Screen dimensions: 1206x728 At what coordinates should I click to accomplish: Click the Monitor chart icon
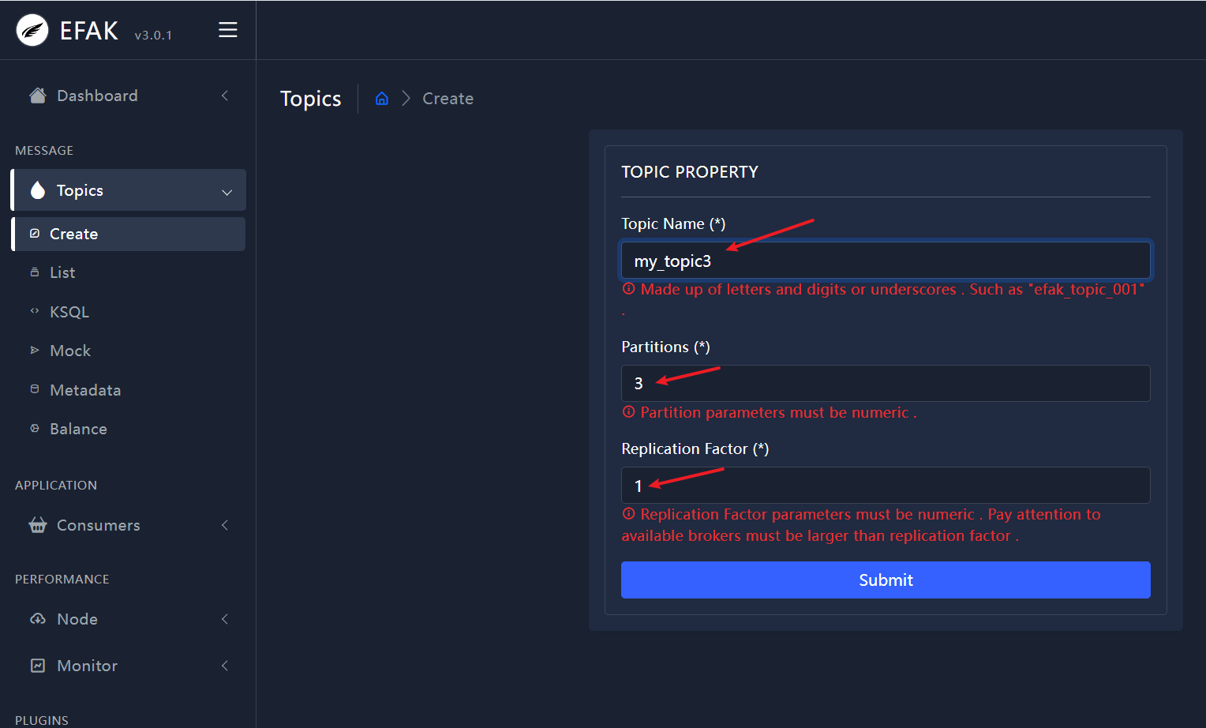click(37, 666)
